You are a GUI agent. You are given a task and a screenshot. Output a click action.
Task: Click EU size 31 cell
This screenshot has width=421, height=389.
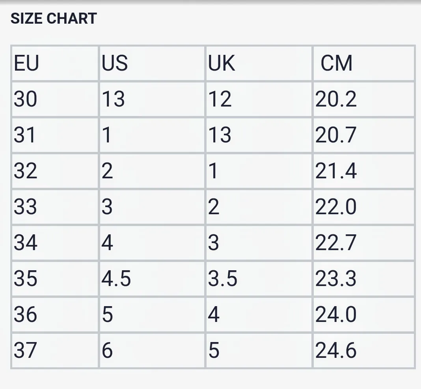click(x=55, y=135)
